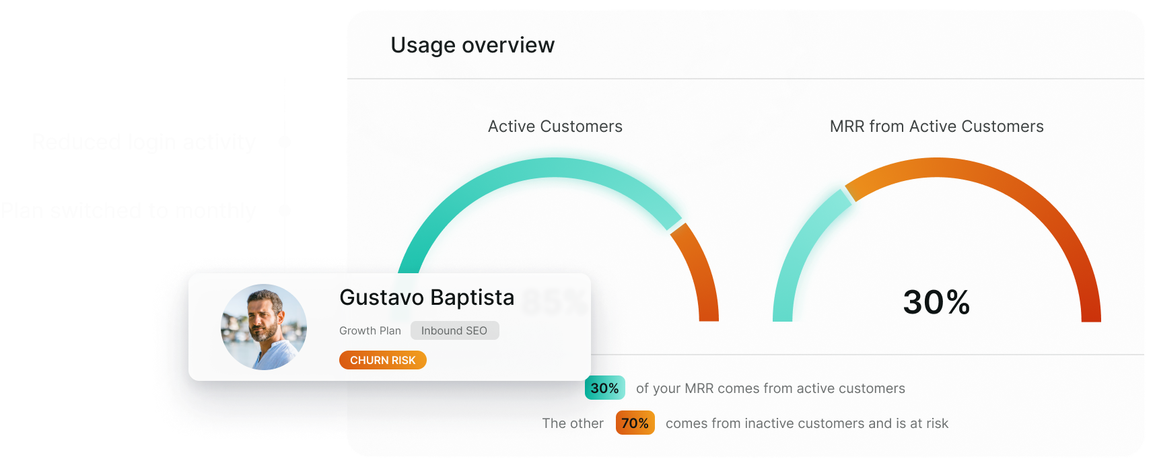Screen dimensions: 1155x467
Task: Click Gustavo Baptista's profile photo
Action: point(264,327)
